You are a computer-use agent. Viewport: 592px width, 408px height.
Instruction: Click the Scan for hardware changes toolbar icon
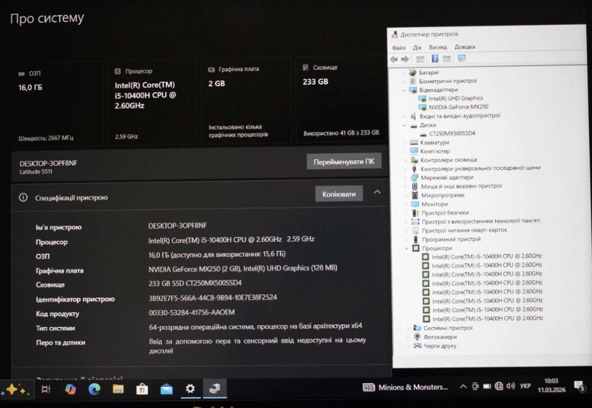tap(461, 59)
